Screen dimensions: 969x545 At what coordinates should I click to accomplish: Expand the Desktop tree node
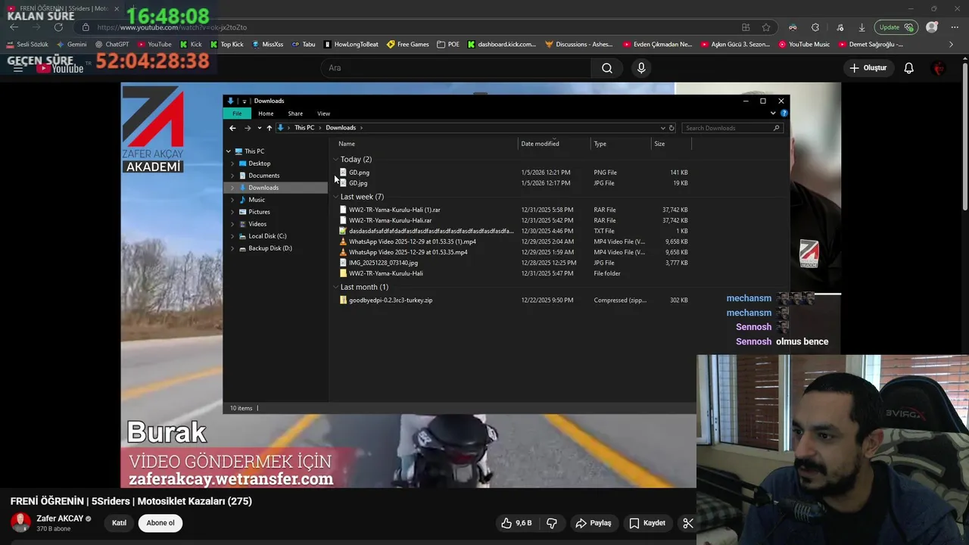[x=232, y=163]
